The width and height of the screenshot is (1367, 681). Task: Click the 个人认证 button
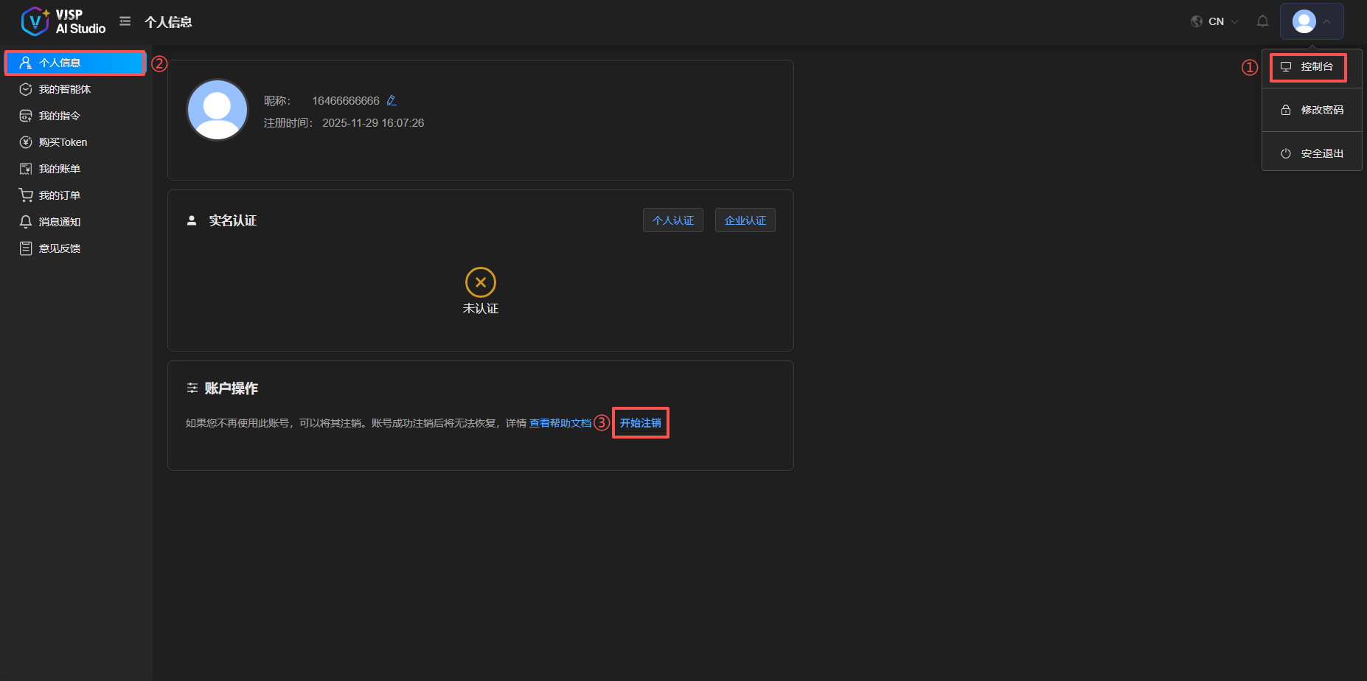672,220
